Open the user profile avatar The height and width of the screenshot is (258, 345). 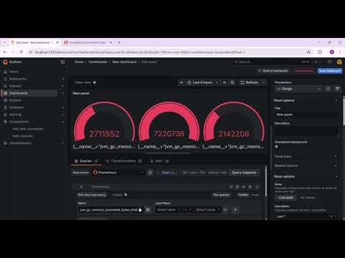click(339, 62)
